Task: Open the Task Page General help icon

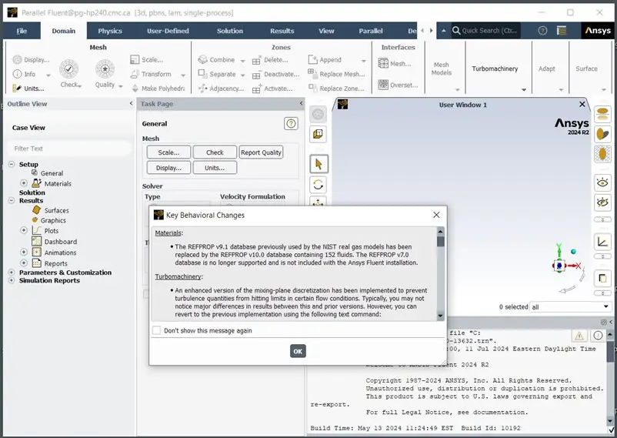Action: [291, 124]
